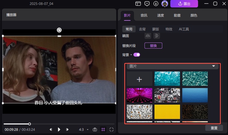Screen dimensions: 228x135
Task: Click the 鏡面 mirror label
Action: point(126,36)
